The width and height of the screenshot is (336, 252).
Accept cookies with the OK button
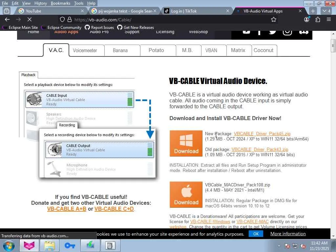[256, 234]
